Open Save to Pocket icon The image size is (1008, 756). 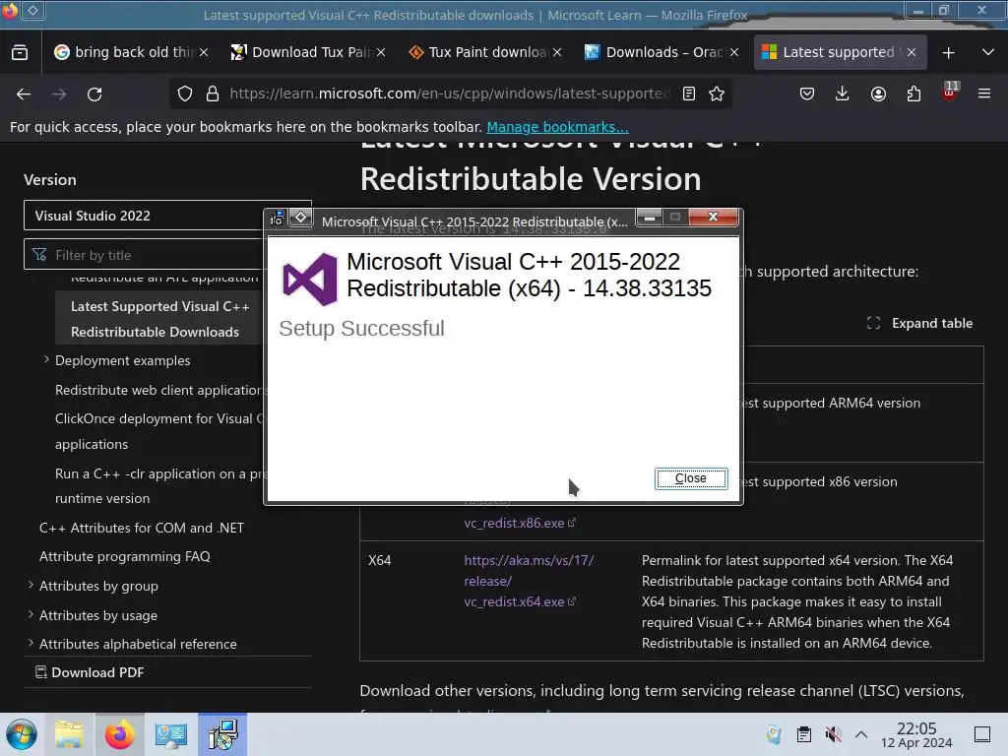click(807, 94)
